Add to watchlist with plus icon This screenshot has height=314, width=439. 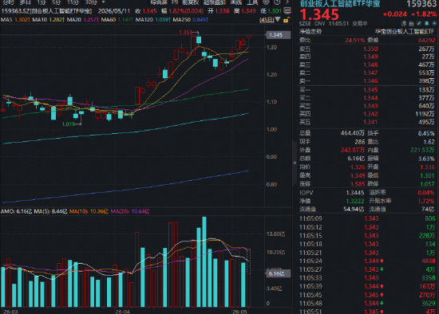pyautogui.click(x=434, y=23)
